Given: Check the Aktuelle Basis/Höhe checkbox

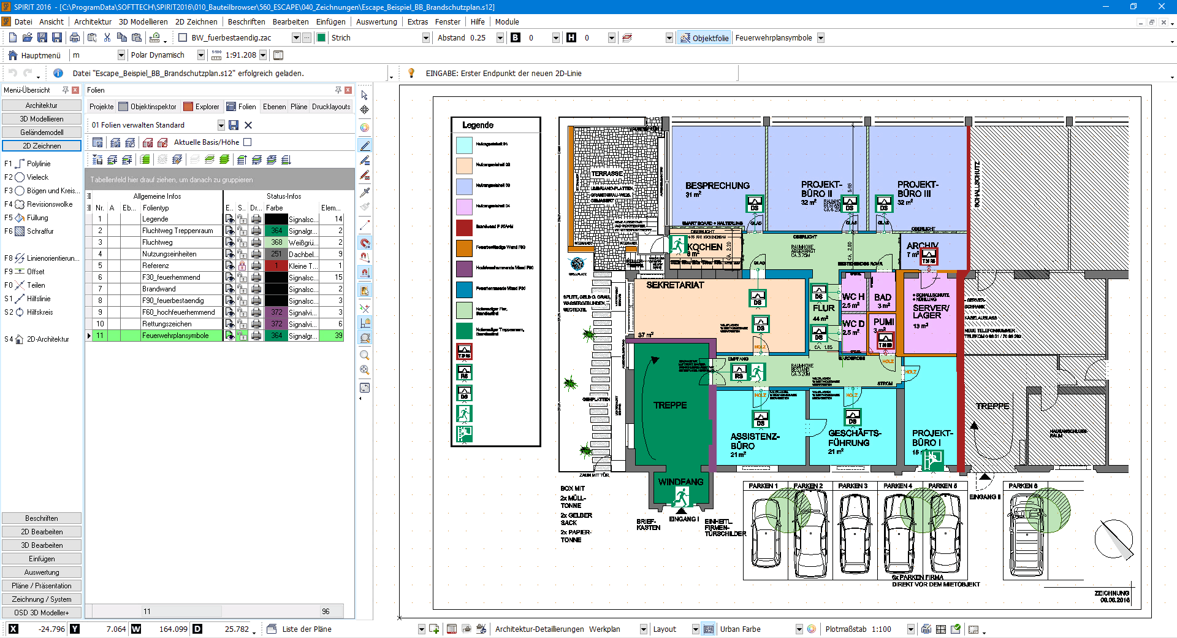Looking at the screenshot, I should point(248,142).
